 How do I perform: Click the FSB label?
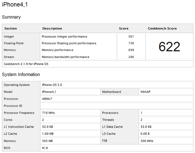point(105,141)
